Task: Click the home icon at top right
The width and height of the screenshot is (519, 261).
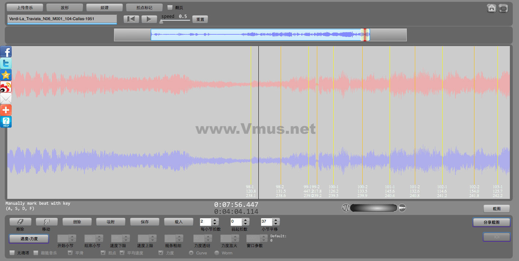Action: [x=492, y=8]
